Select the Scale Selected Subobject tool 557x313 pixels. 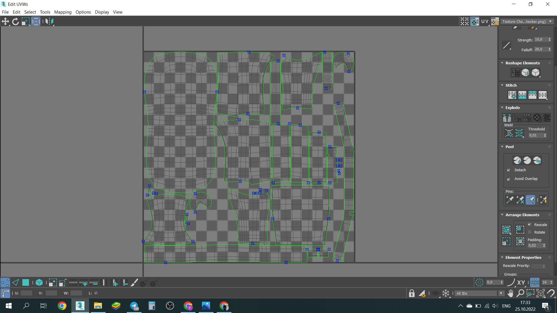[26, 21]
